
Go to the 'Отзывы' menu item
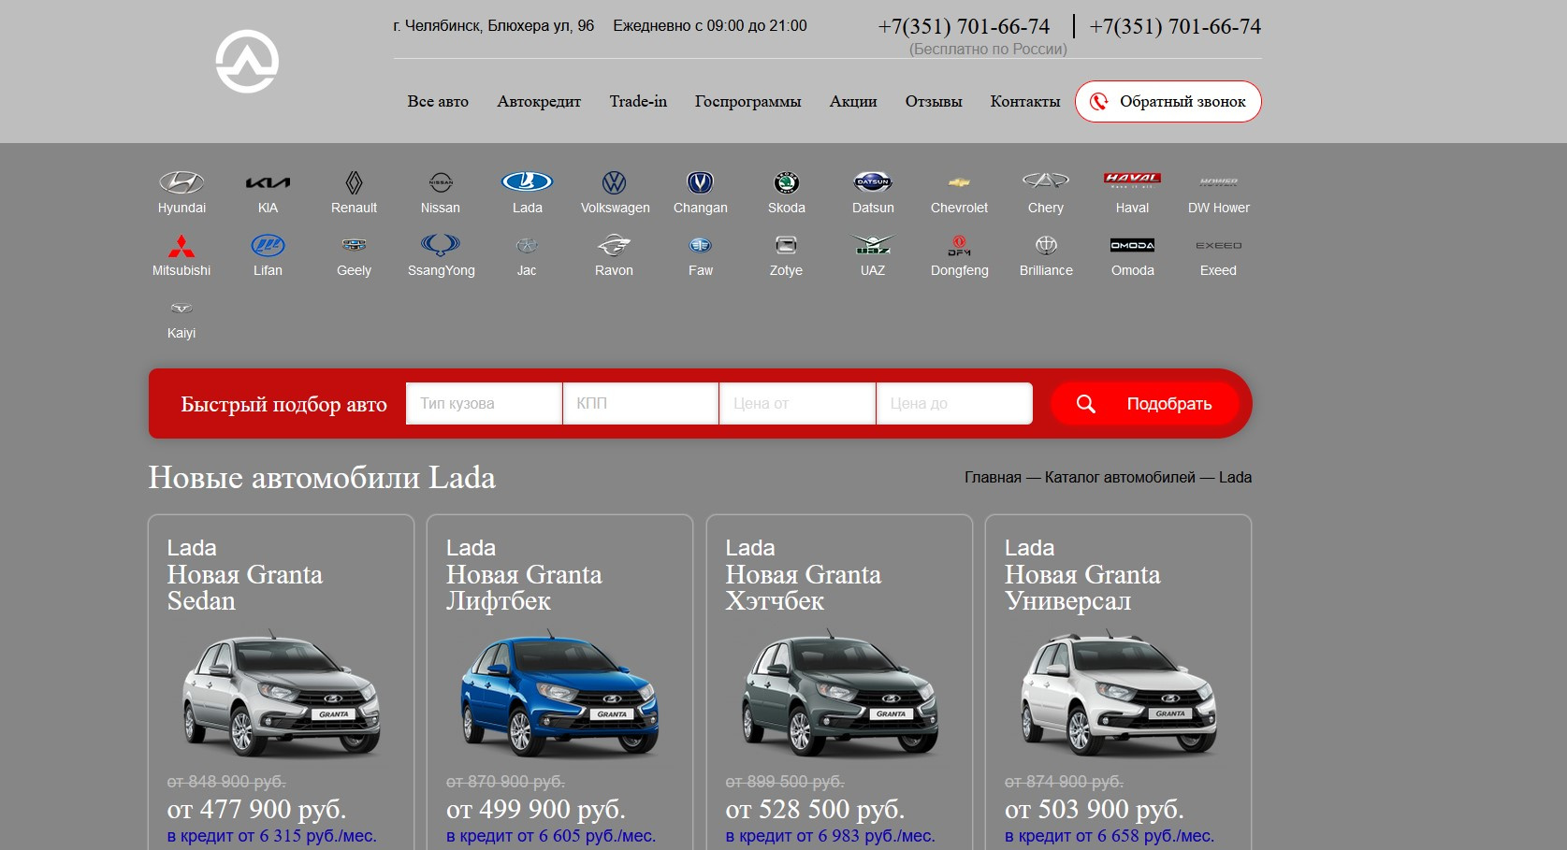point(934,101)
